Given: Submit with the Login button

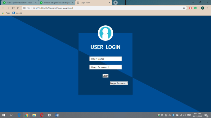Looking at the screenshot, I should [x=105, y=76].
